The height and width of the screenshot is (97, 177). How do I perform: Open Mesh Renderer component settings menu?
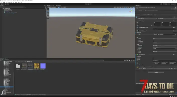click(x=176, y=31)
